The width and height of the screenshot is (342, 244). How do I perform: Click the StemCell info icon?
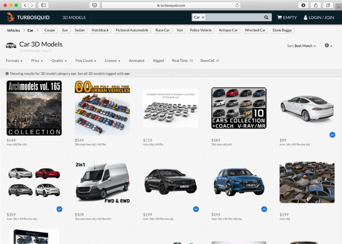click(217, 61)
